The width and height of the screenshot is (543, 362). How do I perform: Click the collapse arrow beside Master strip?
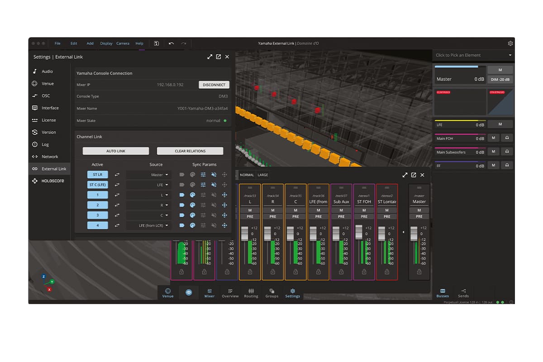click(403, 232)
